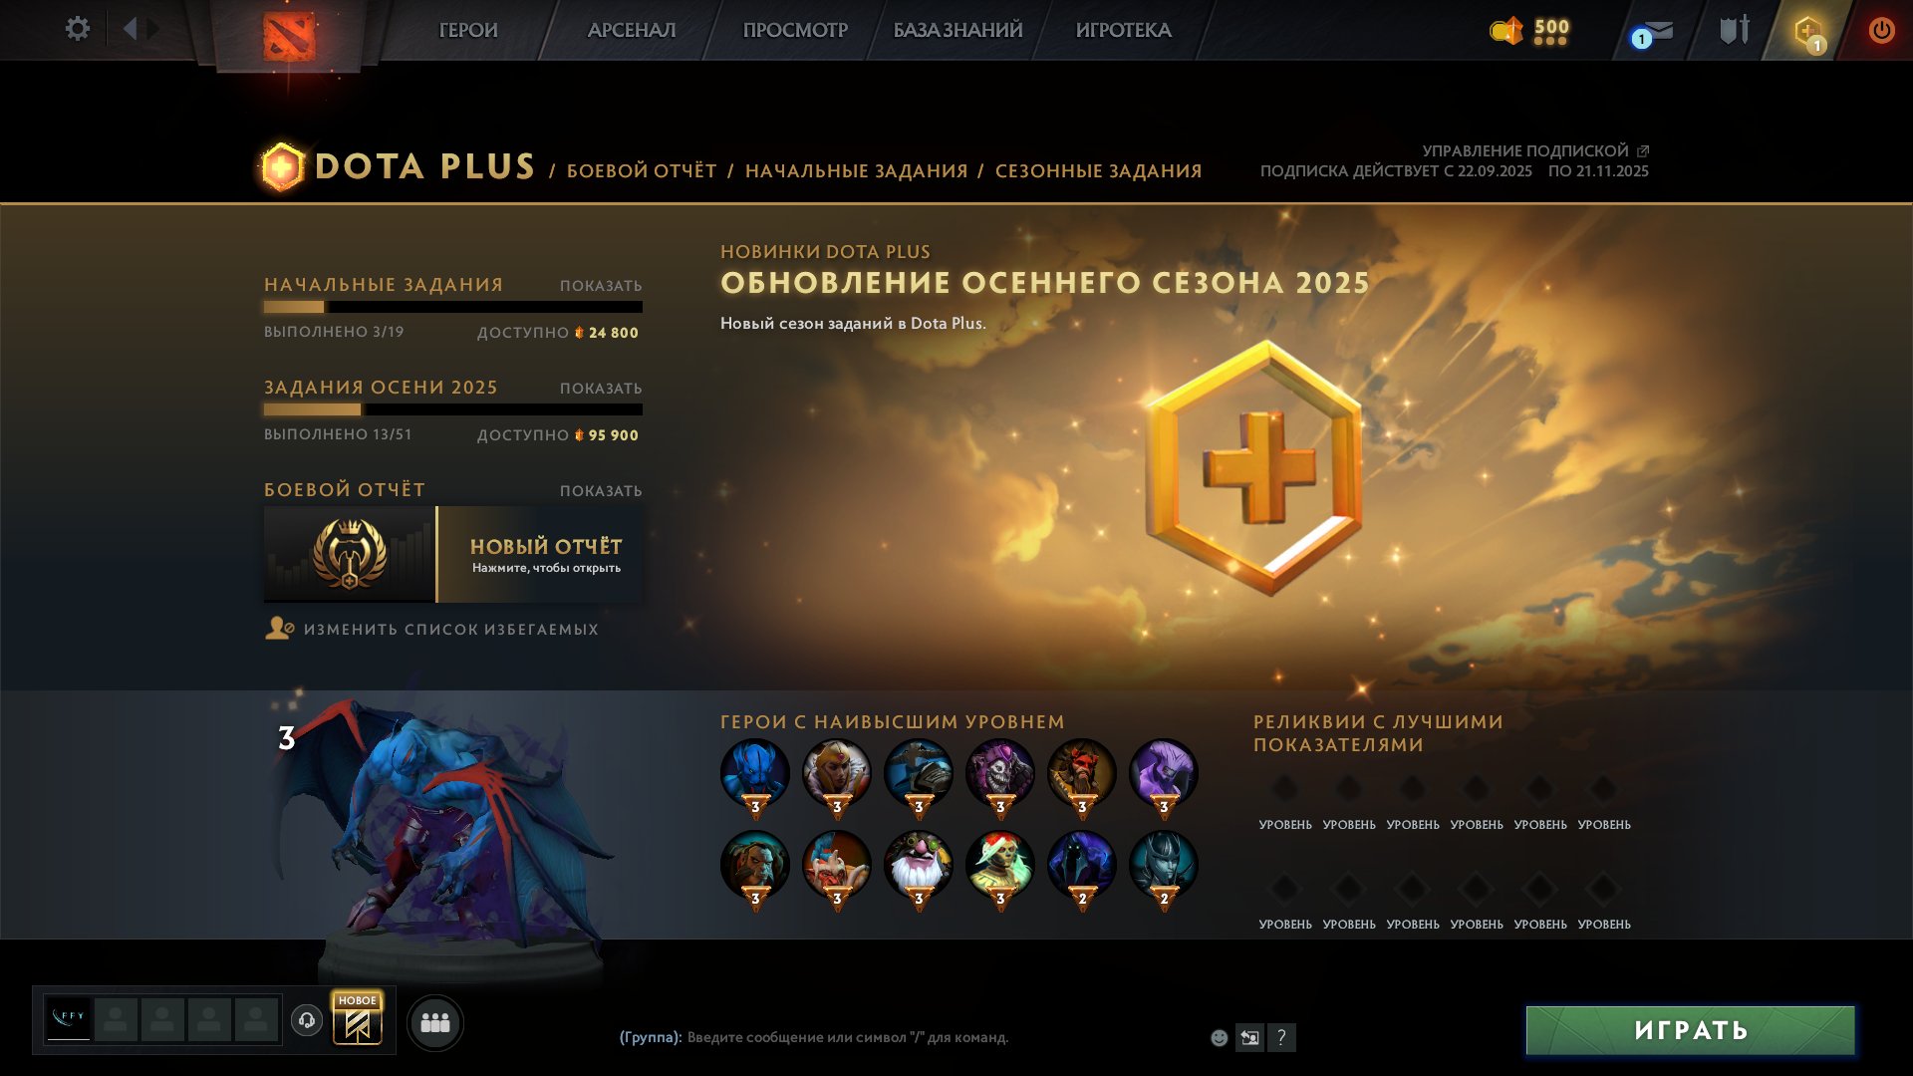The image size is (1913, 1076).
Task: Click the Задания осени 2025 progress bar
Action: pos(453,409)
